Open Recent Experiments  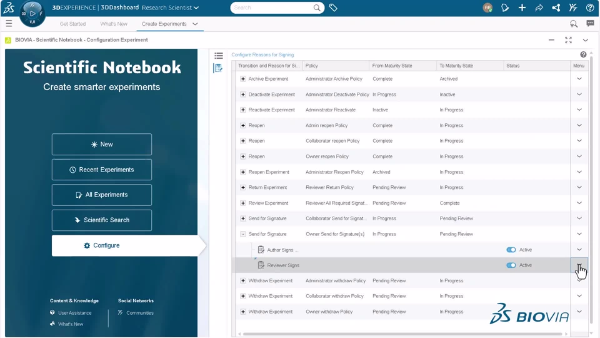[x=102, y=170]
